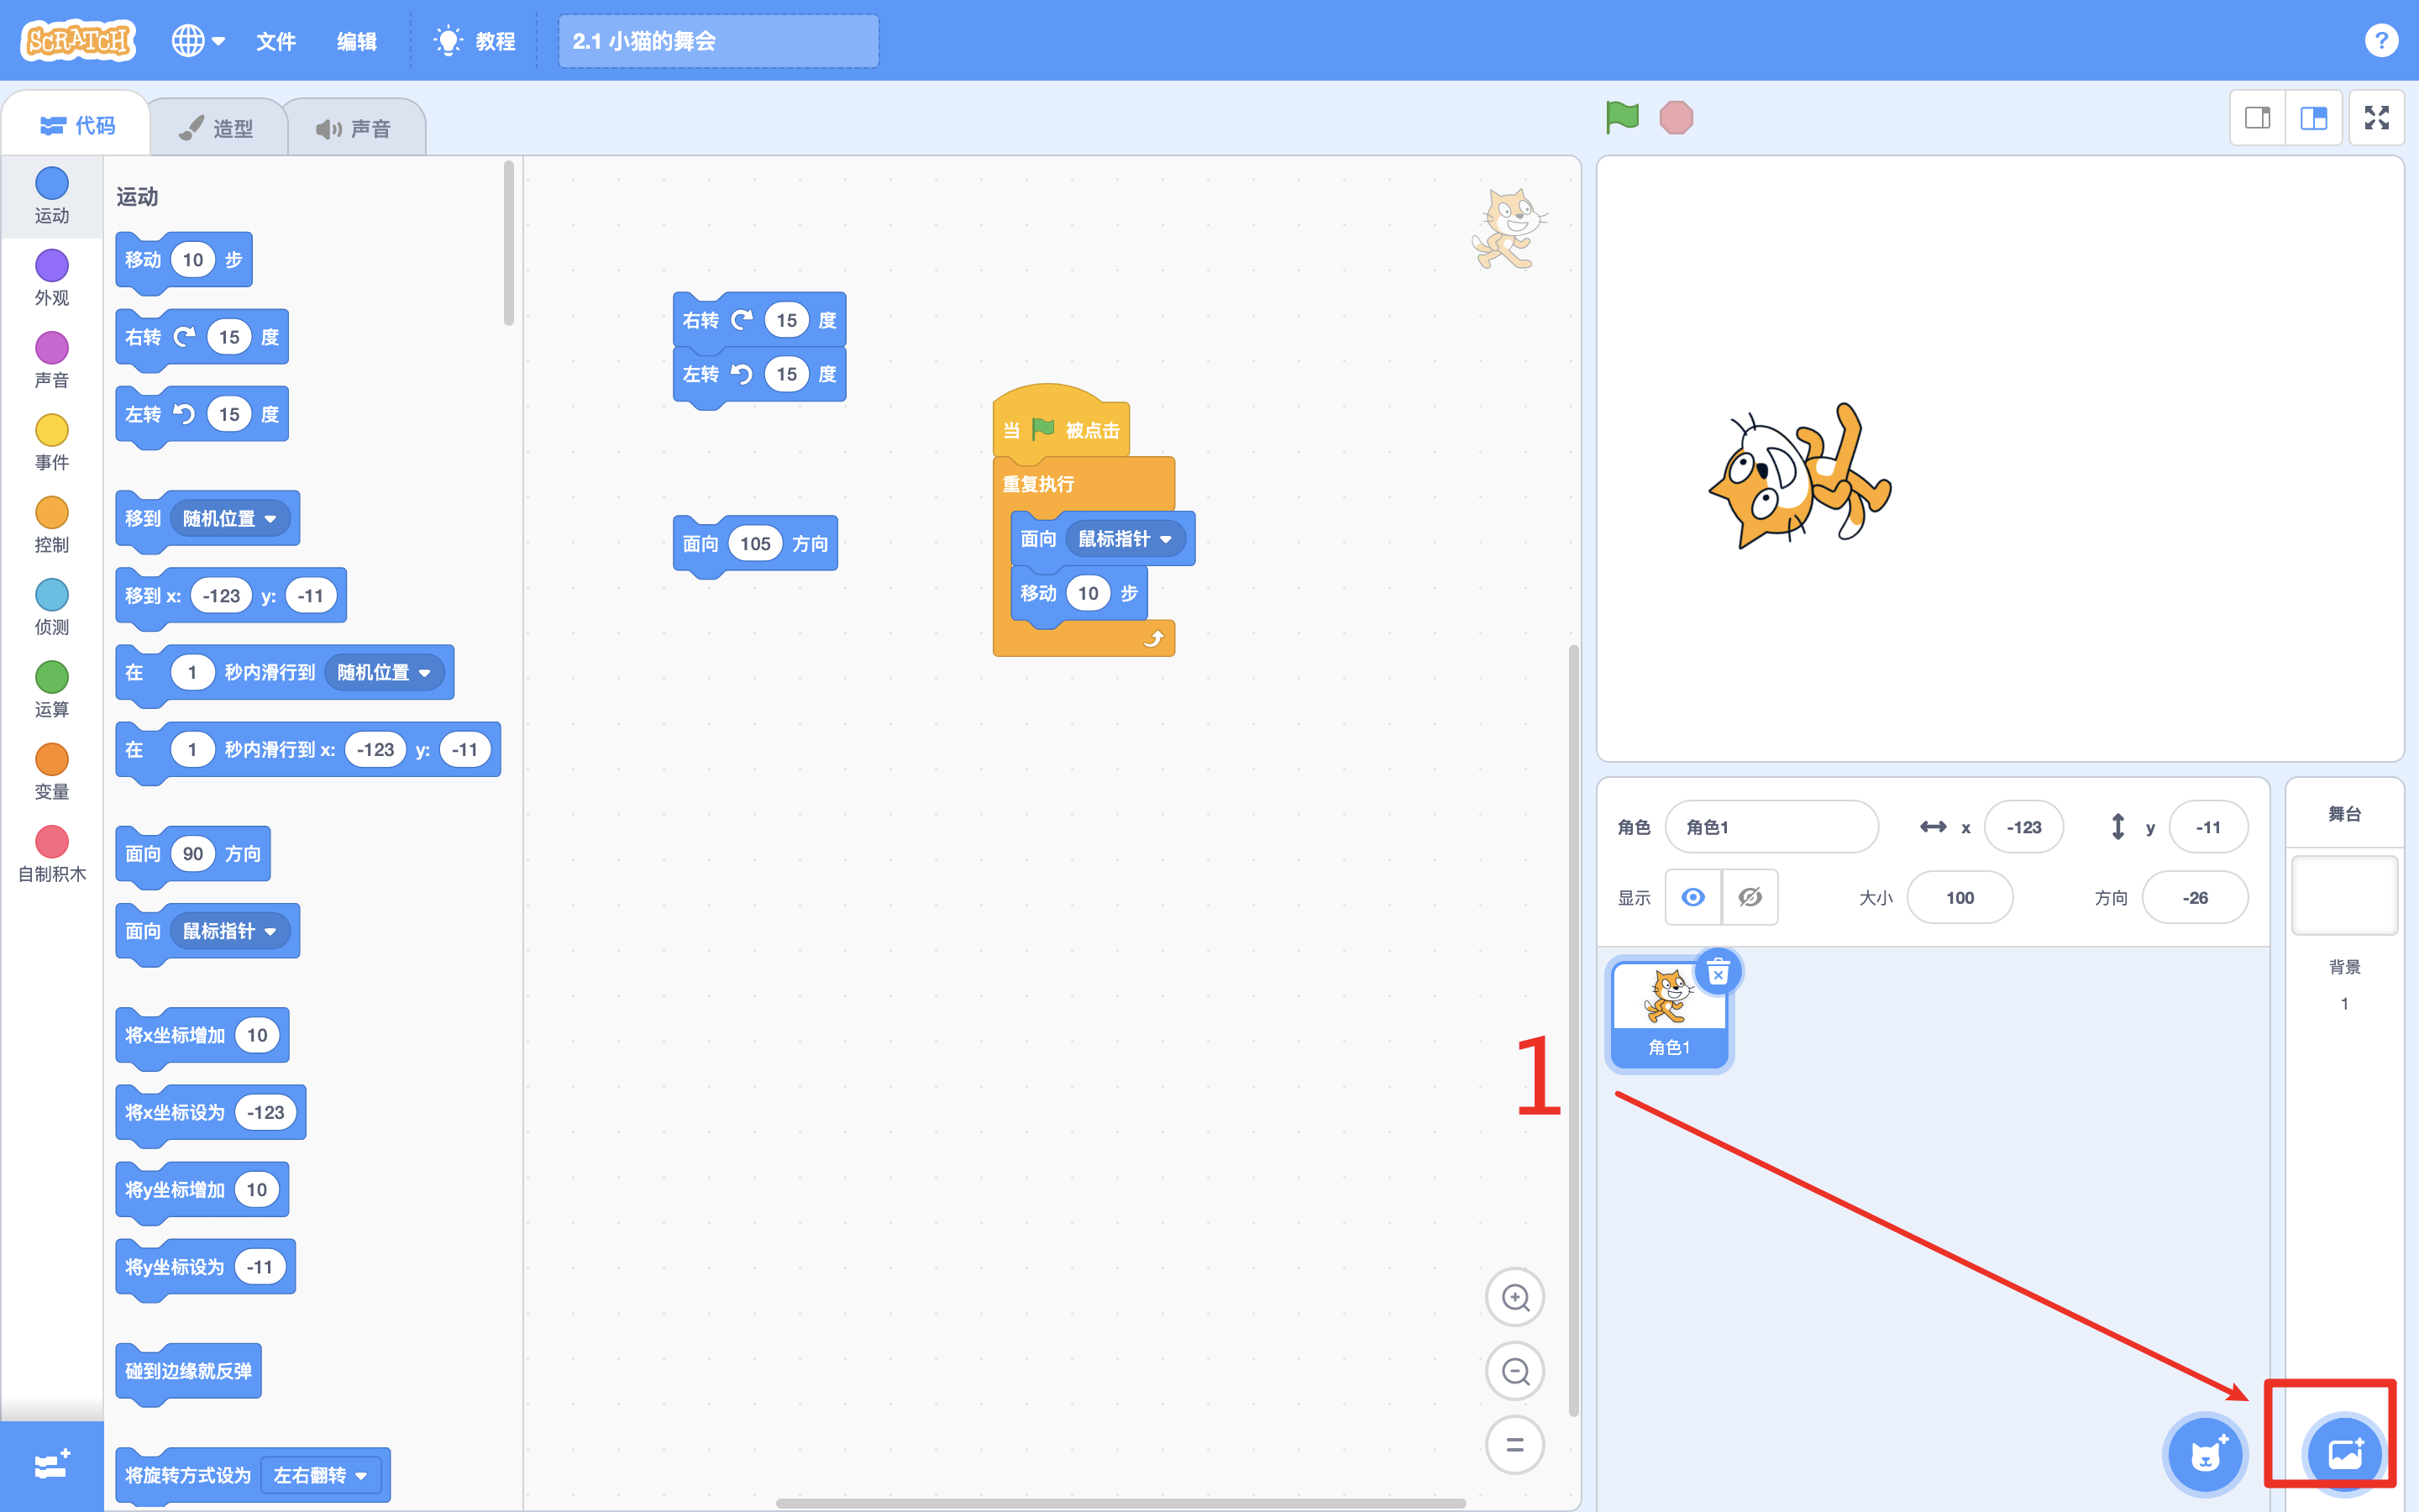
Task: Open the 编辑 menu
Action: coord(357,41)
